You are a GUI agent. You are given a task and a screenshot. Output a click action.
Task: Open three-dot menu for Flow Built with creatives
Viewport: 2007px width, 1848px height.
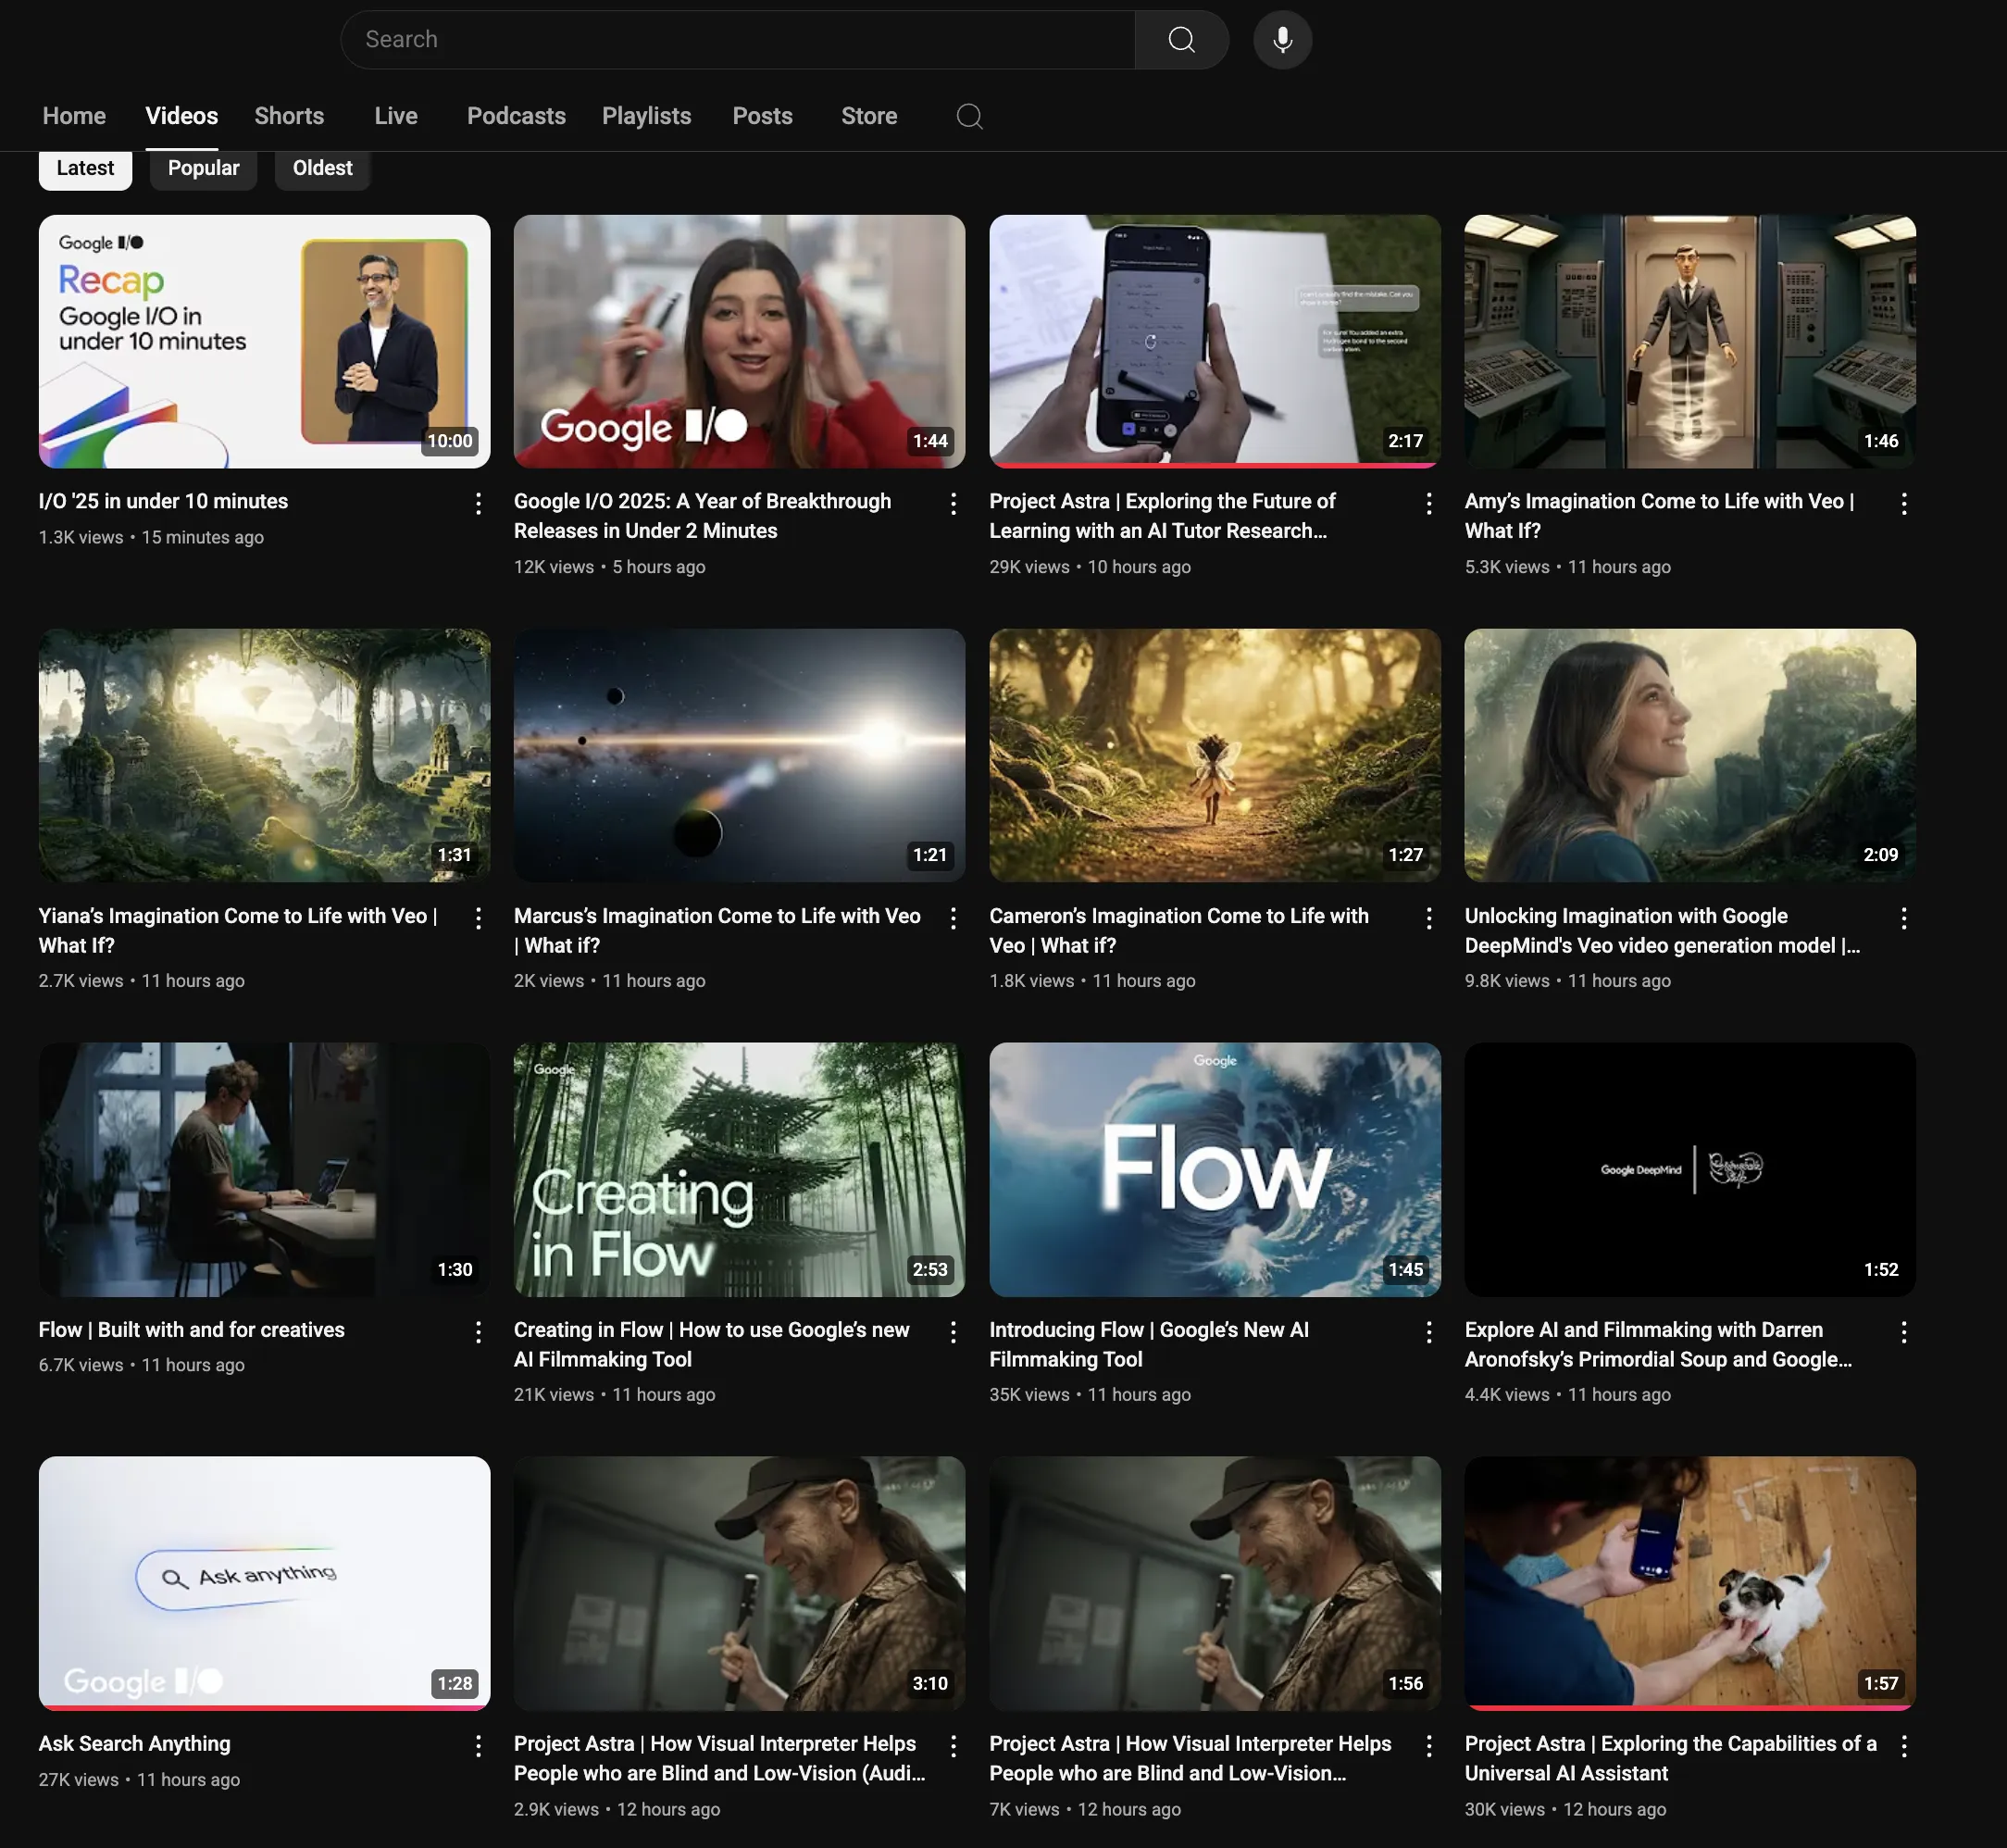click(478, 1331)
